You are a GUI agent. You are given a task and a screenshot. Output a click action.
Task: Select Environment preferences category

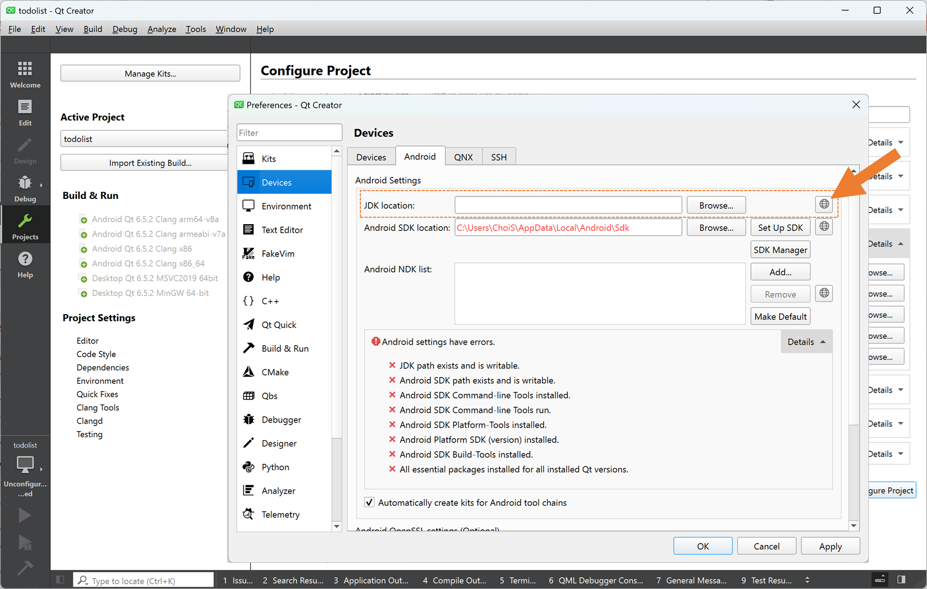pyautogui.click(x=284, y=206)
